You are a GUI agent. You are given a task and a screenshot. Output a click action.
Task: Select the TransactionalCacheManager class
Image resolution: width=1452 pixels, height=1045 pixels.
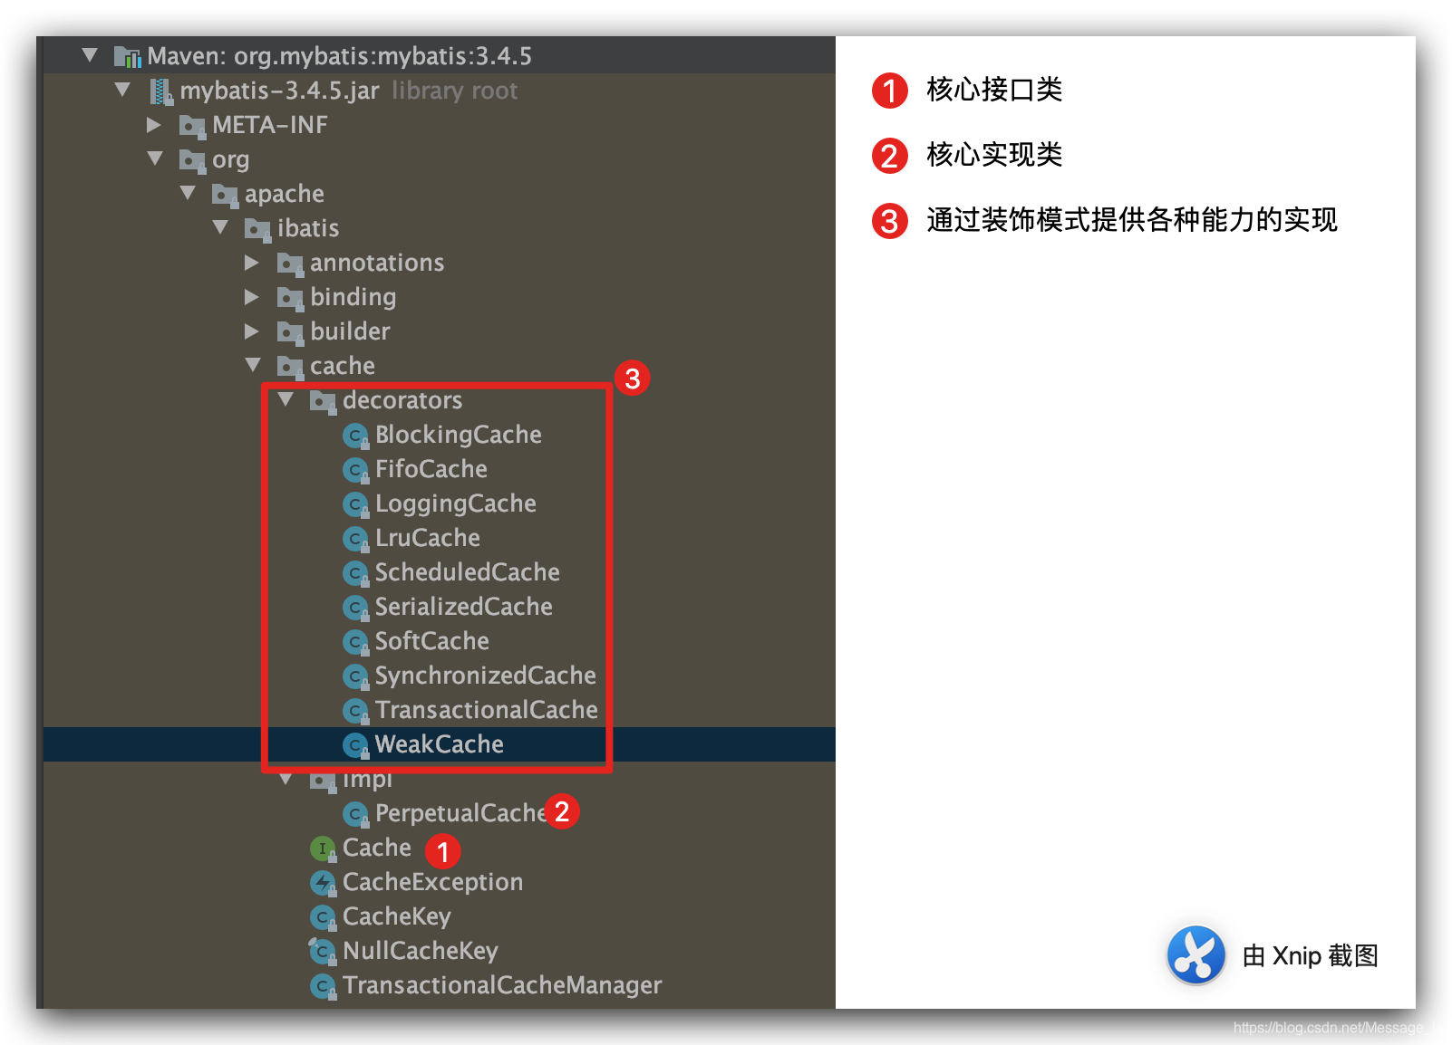502,985
